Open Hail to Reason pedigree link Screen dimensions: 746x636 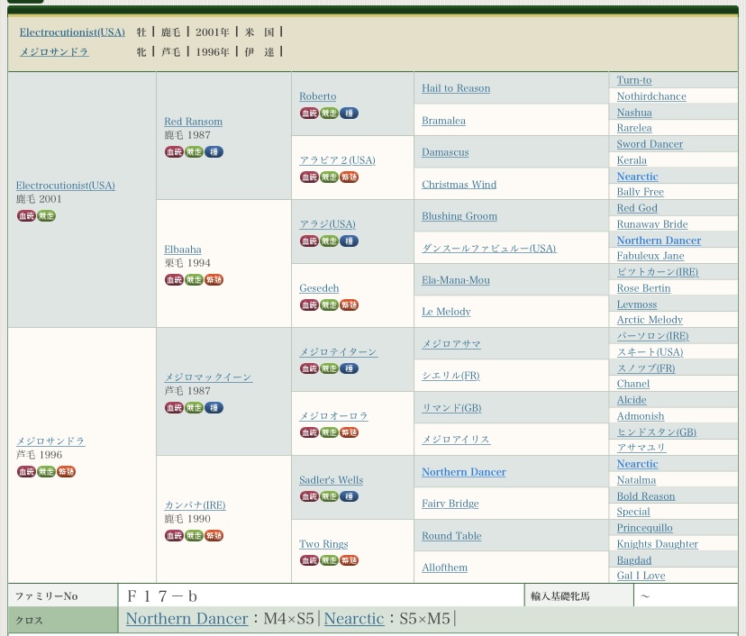tap(456, 88)
